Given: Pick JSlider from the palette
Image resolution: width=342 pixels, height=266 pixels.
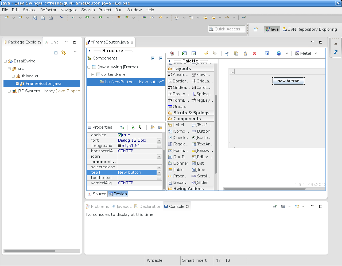Looking at the screenshot, I should click(x=200, y=182).
